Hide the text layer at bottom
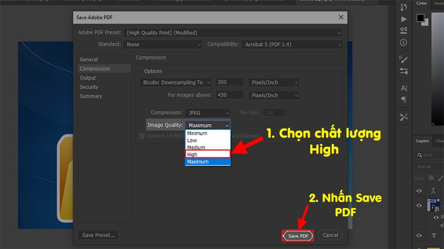The height and width of the screenshot is (249, 444). click(420, 235)
